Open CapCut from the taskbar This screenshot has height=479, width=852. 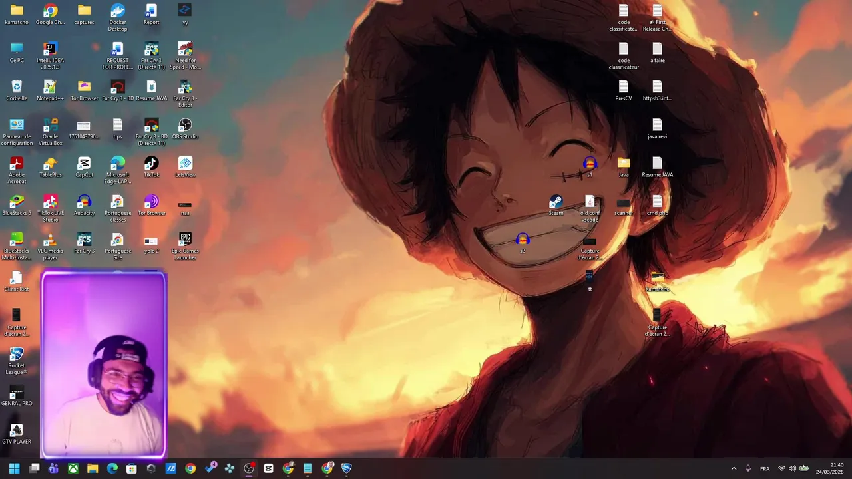pyautogui.click(x=268, y=468)
